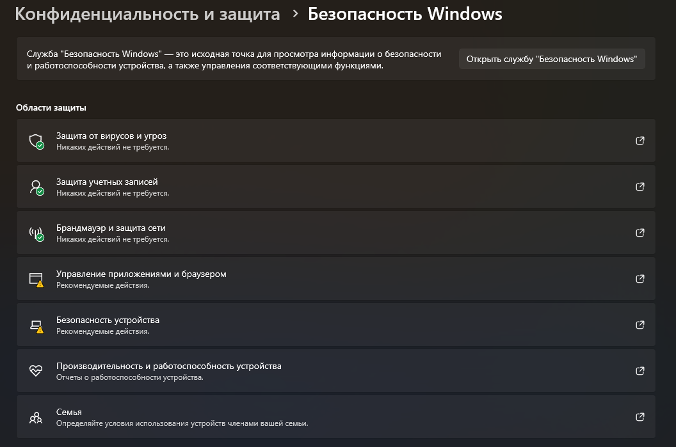Open Защита учетных записей title

107,182
